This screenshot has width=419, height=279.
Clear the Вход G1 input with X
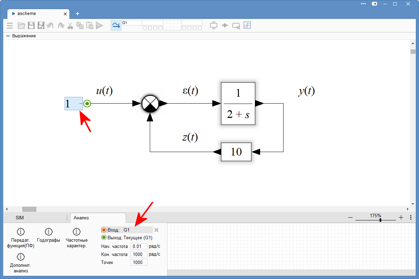(x=156, y=230)
